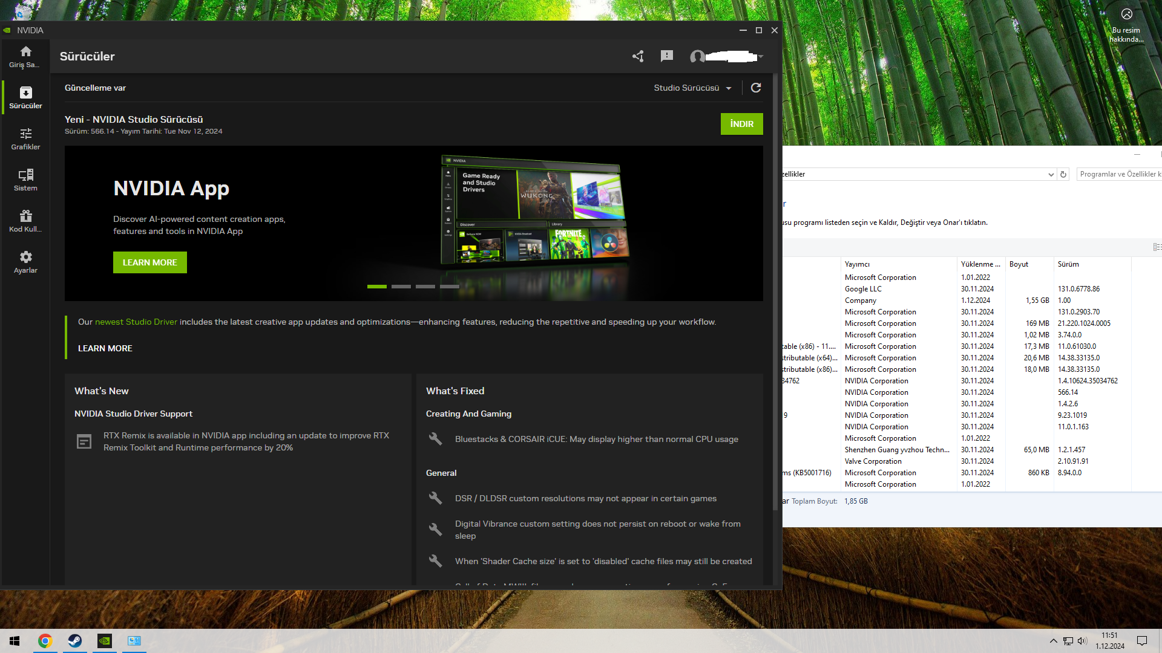Click the feedback message icon
This screenshot has width=1162, height=653.
coord(667,56)
